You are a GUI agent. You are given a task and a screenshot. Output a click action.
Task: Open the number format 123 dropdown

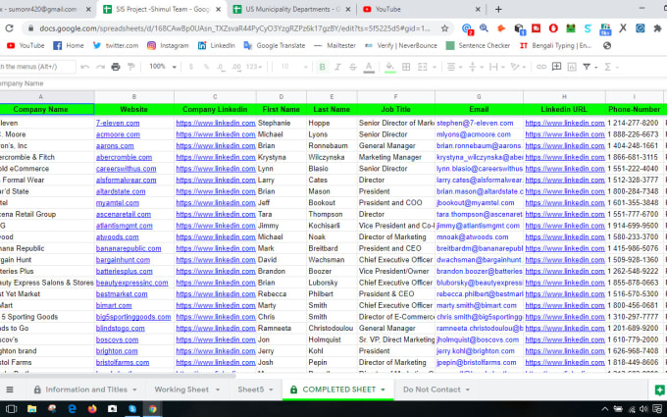coord(254,67)
